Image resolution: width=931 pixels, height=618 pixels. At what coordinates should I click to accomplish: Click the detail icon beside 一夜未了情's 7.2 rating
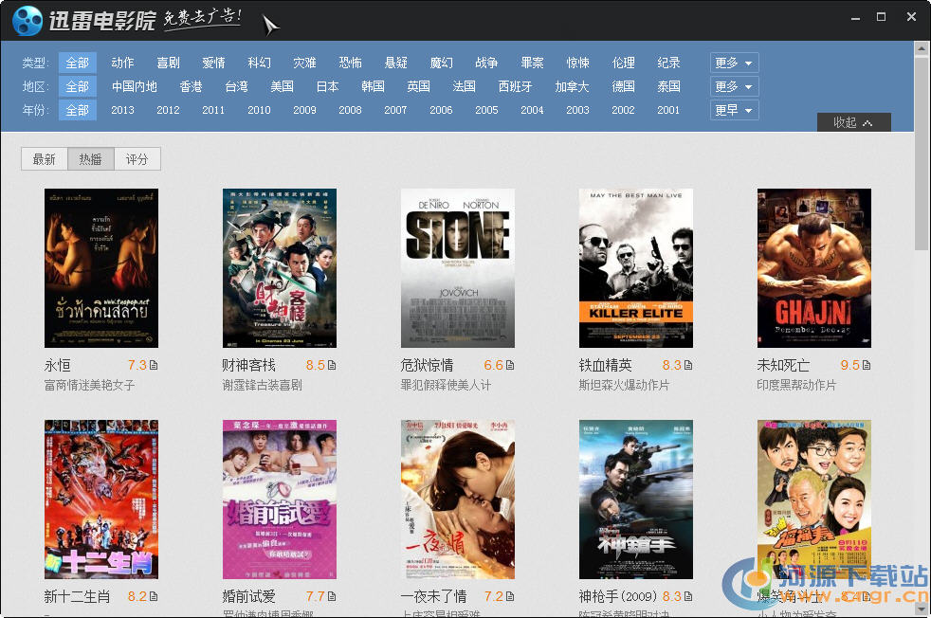pyautogui.click(x=510, y=596)
